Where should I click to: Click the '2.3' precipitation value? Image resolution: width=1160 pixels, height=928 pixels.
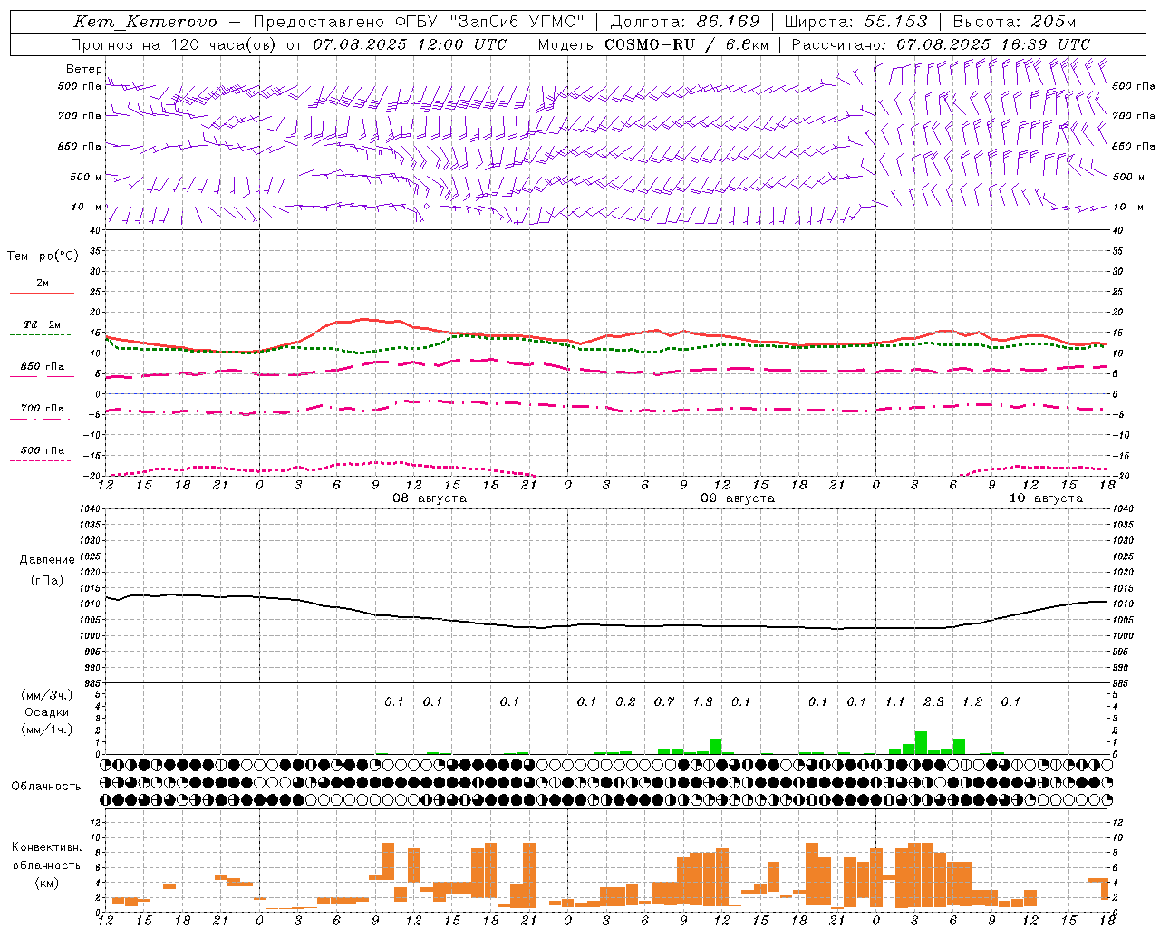coord(933,701)
